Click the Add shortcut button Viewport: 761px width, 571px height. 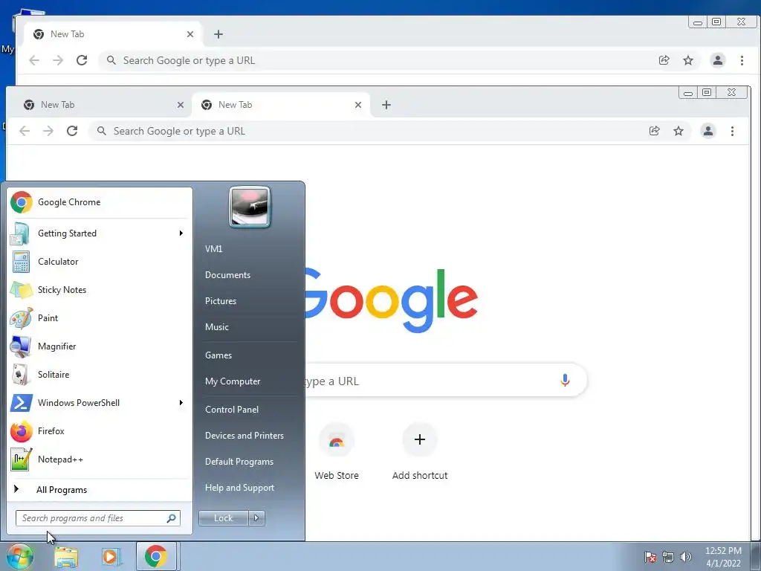(x=420, y=451)
